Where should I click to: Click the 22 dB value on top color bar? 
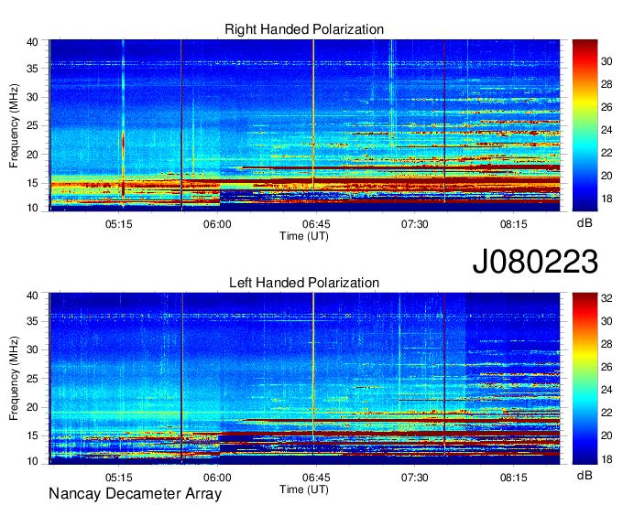coord(607,153)
